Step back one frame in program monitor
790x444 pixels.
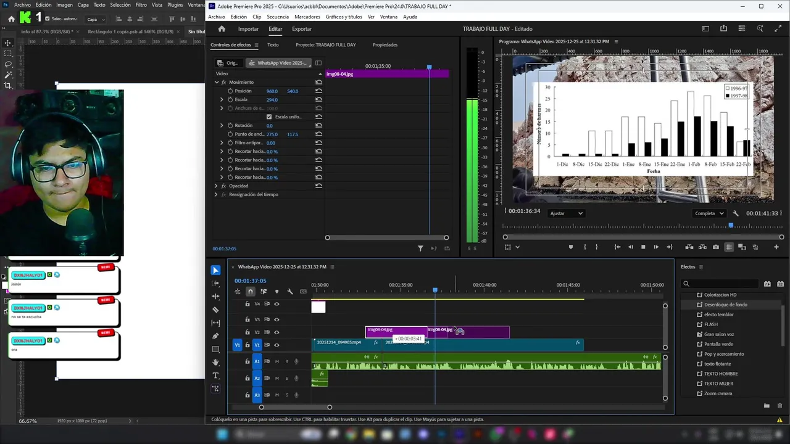pyautogui.click(x=630, y=247)
